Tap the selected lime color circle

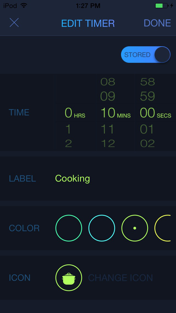point(135,228)
